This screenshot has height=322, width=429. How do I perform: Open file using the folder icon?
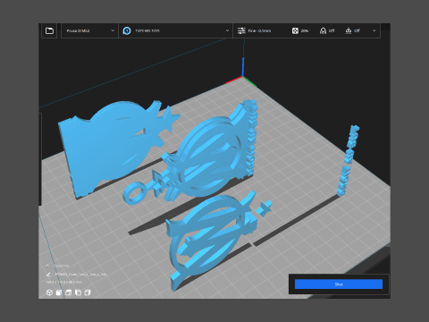[49, 30]
